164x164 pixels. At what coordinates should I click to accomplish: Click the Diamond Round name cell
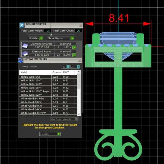pyautogui.click(x=42, y=51)
